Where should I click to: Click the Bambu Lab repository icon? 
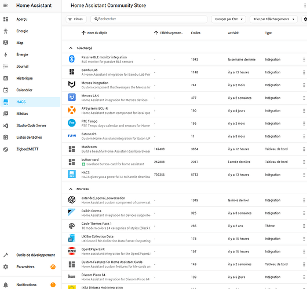pyautogui.click(x=72, y=72)
